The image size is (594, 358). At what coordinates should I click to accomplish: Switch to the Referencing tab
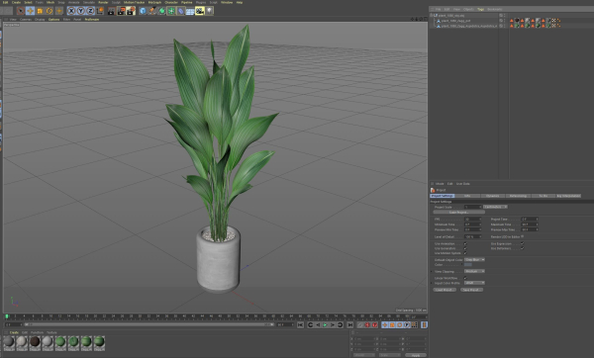(518, 196)
